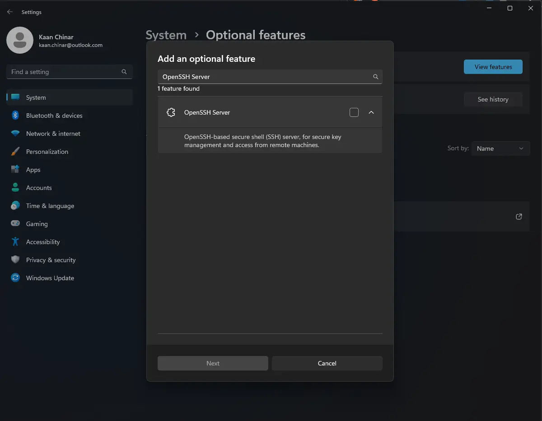Click the search icon in the feature search box

[x=375, y=77]
